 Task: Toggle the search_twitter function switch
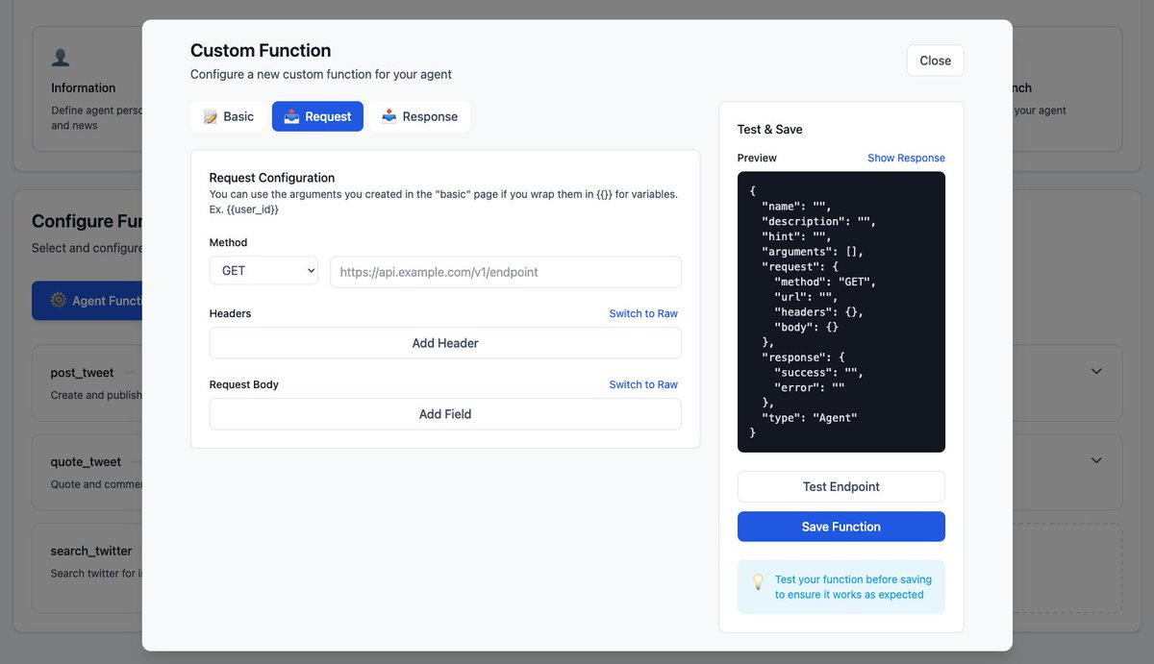[x=144, y=551]
